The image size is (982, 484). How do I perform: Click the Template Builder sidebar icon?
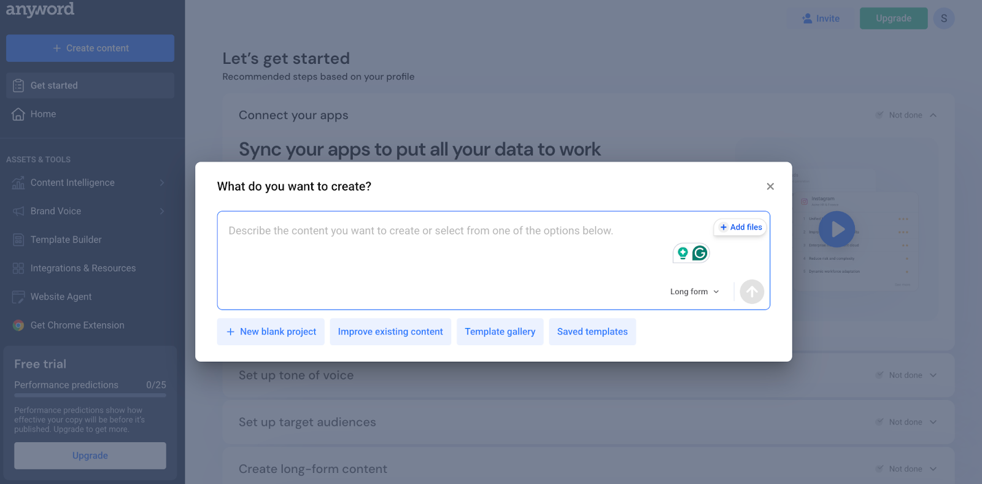coord(18,240)
